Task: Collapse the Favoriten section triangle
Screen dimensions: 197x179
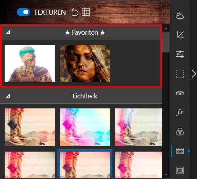Action: point(8,32)
